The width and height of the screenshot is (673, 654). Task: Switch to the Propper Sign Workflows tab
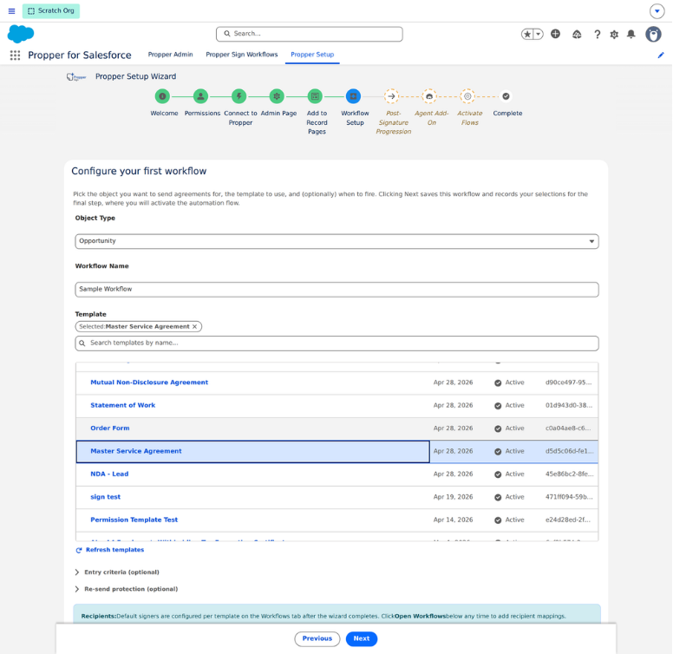click(x=242, y=55)
